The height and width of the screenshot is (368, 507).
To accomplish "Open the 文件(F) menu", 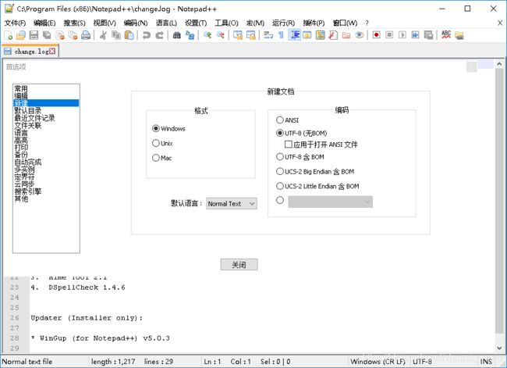I will click(x=15, y=23).
